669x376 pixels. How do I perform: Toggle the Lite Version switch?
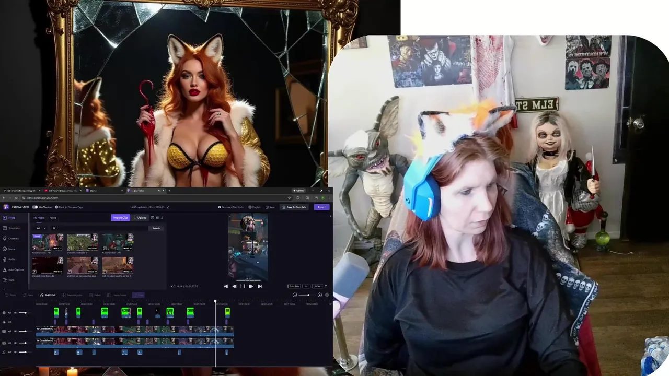35,207
